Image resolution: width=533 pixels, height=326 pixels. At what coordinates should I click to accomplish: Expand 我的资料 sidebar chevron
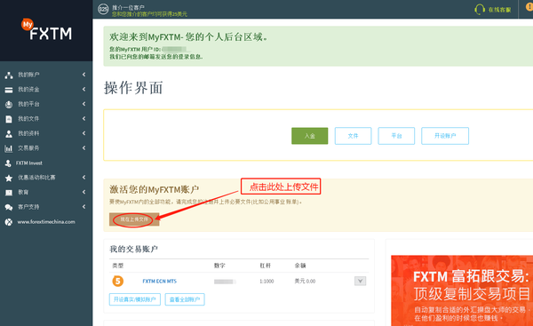click(x=84, y=133)
